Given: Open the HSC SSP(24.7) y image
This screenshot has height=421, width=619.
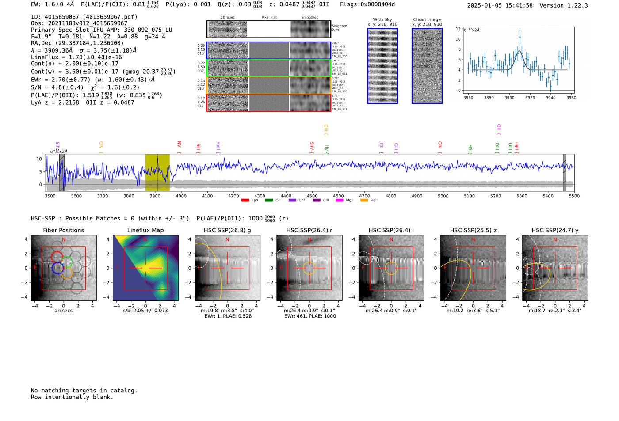Looking at the screenshot, I should coord(555,268).
